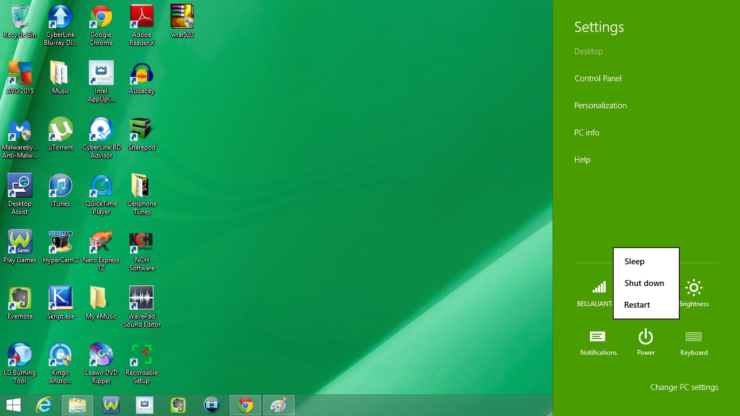
Task: Click the Skript.exe desktop icon
Action: point(61,303)
